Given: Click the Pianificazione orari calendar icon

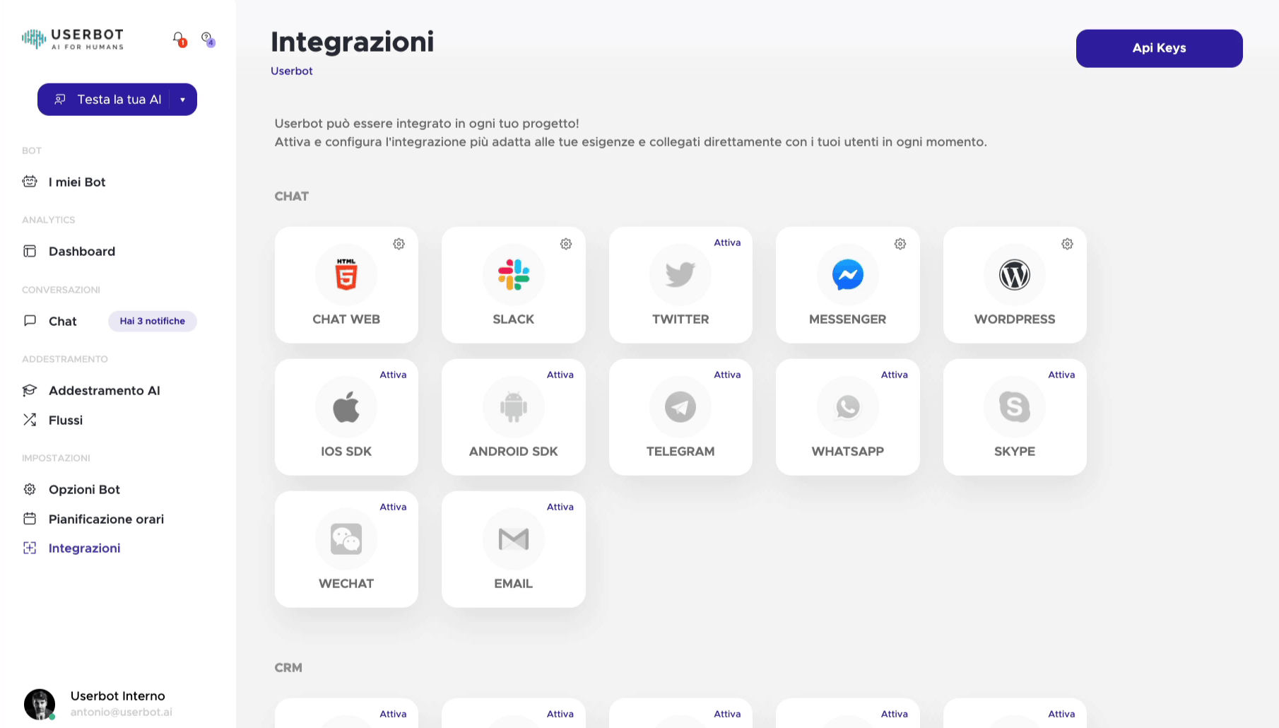Looking at the screenshot, I should click(30, 519).
